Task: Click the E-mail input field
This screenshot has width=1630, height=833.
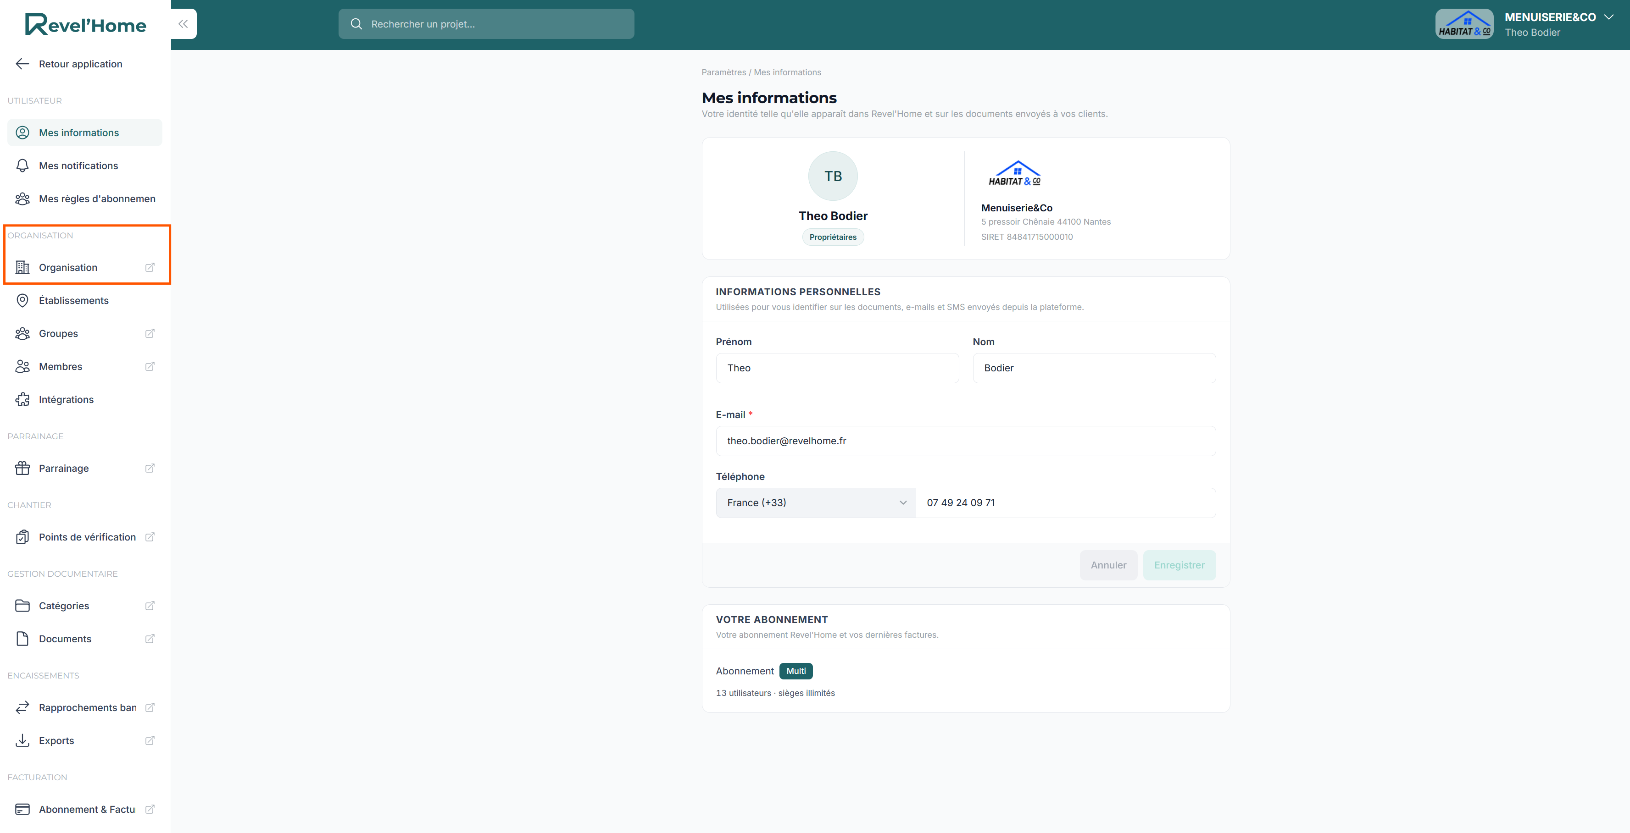Action: 966,441
